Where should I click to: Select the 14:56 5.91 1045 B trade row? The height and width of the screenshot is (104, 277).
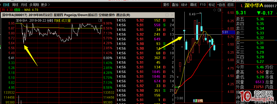tap(145, 72)
